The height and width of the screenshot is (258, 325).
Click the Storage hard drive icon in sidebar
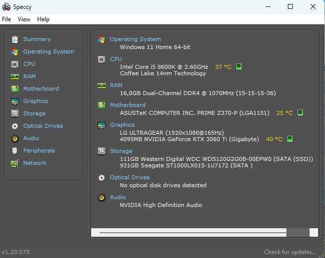(x=15, y=113)
